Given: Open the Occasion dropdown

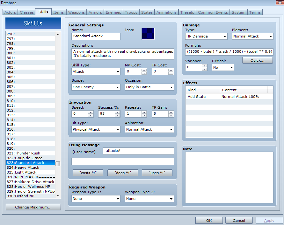Looking at the screenshot, I should (x=149, y=87).
